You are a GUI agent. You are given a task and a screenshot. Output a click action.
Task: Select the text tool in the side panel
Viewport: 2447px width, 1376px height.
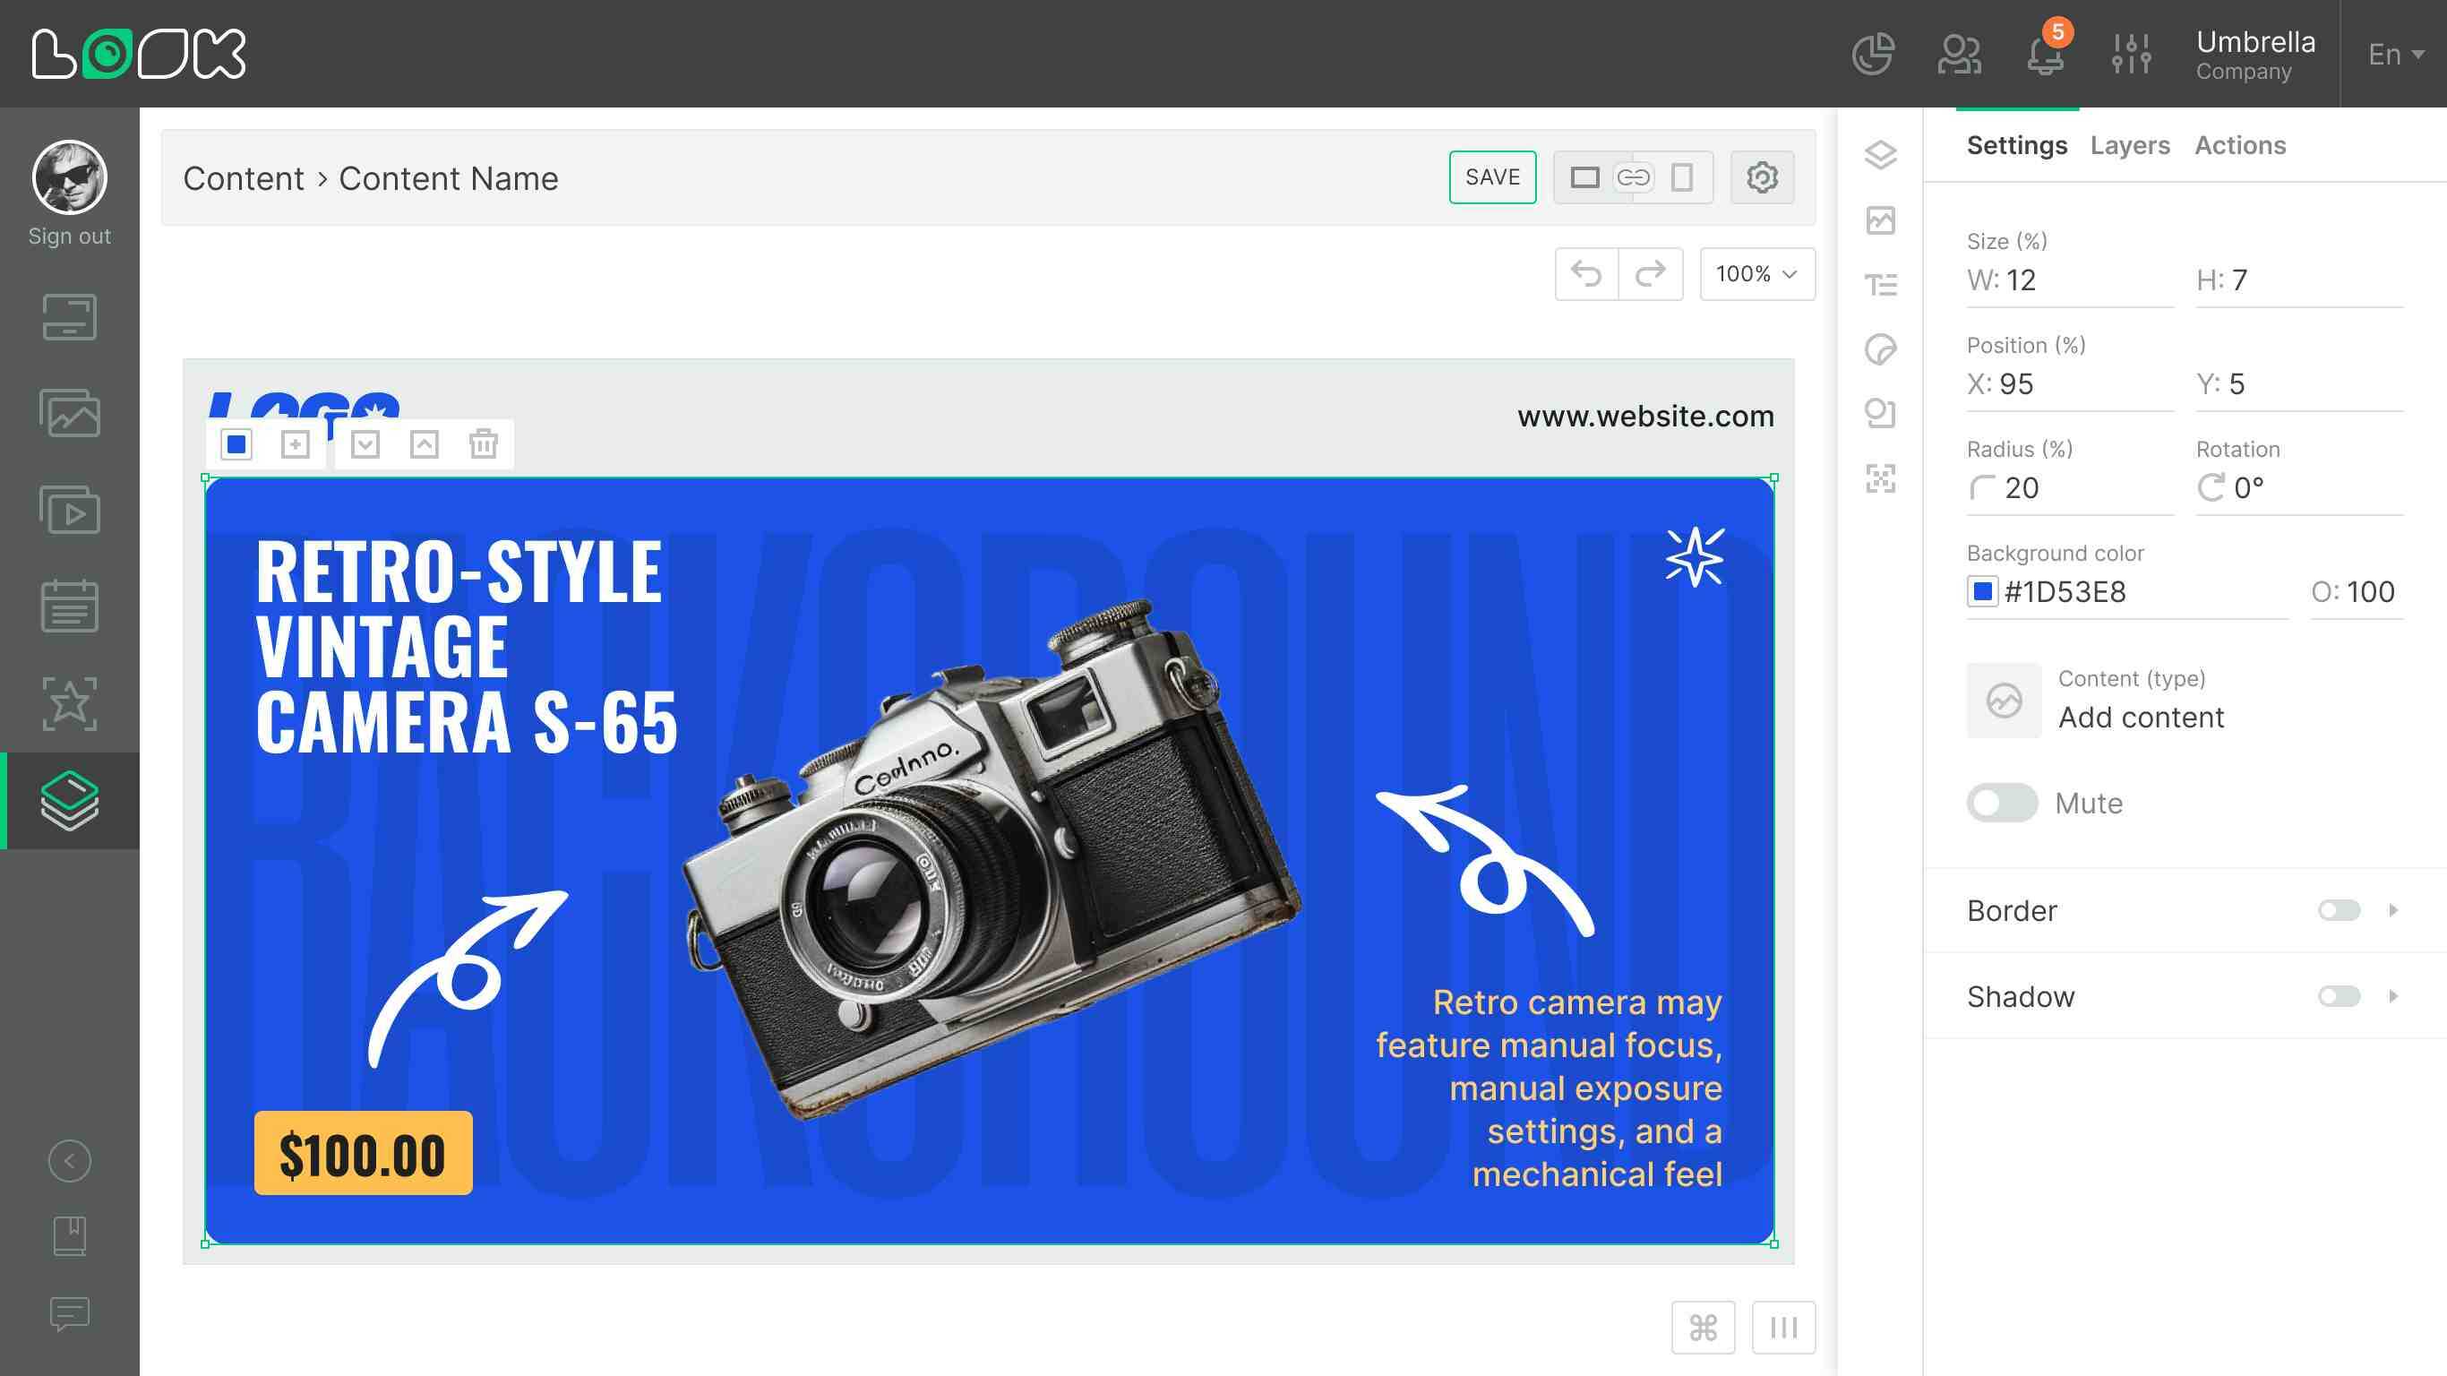[1880, 284]
